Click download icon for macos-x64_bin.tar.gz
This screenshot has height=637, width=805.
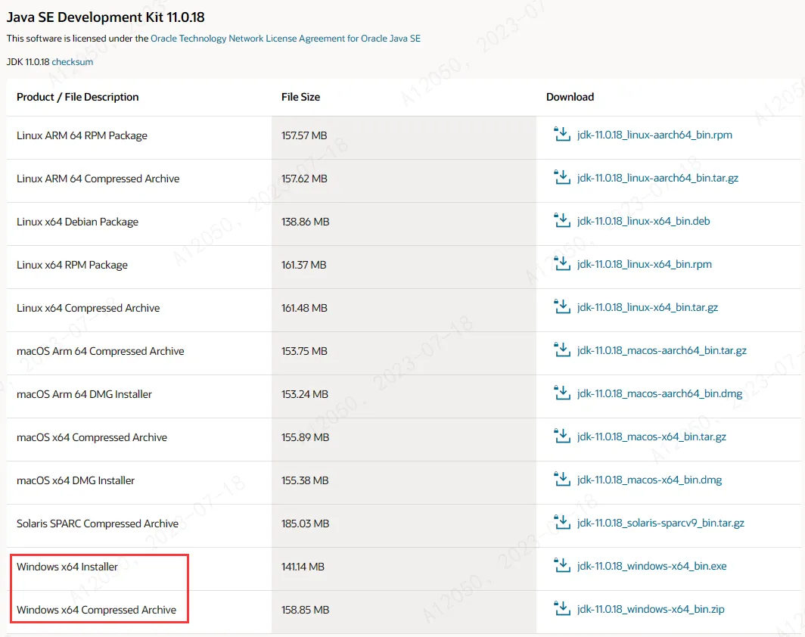click(x=562, y=437)
